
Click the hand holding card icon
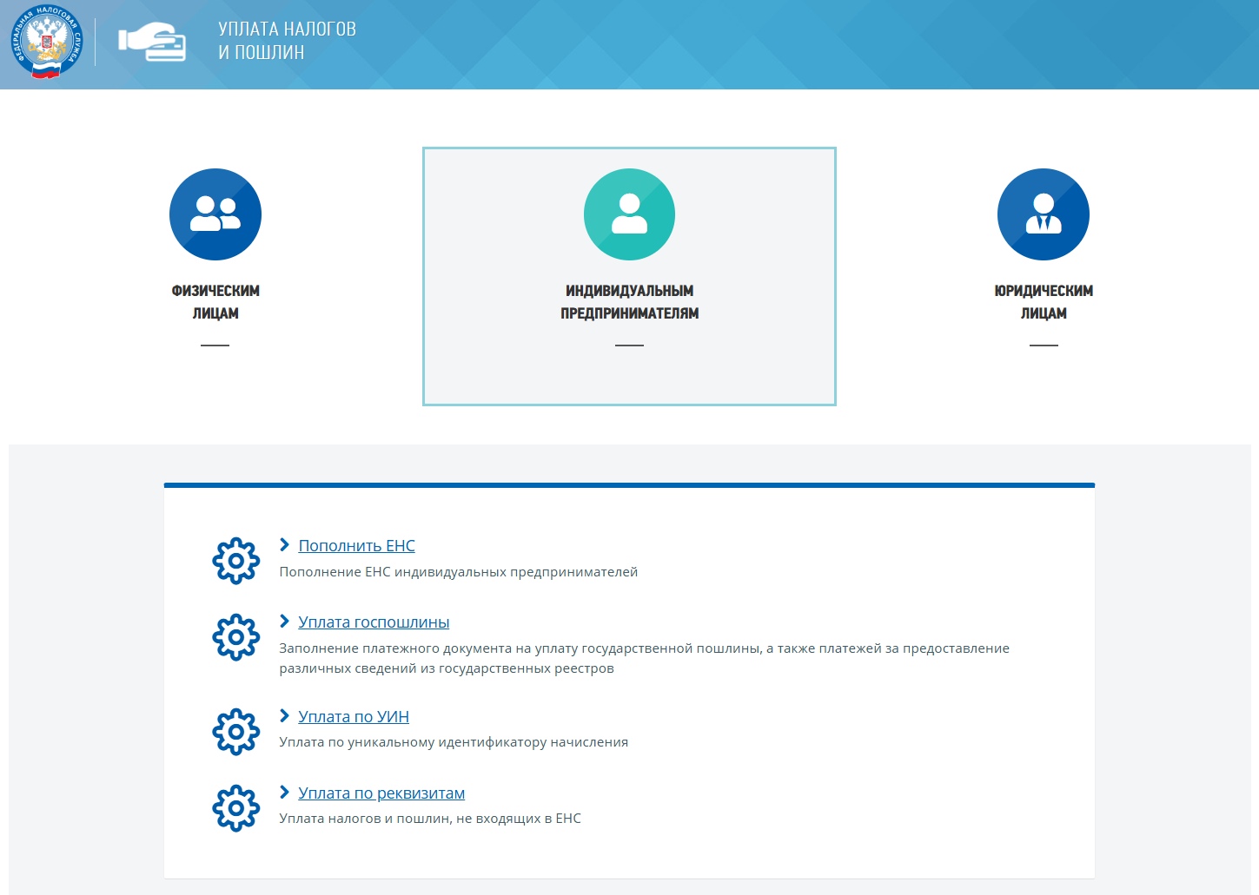point(153,42)
